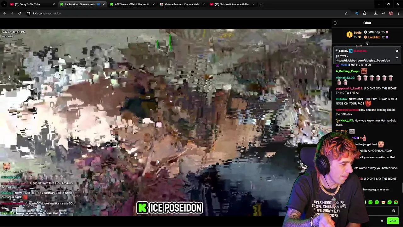Viewport: 403px width, 227px height.
Task: Click username peppermint_Zyn123 in chat
Action: pyautogui.click(x=349, y=88)
